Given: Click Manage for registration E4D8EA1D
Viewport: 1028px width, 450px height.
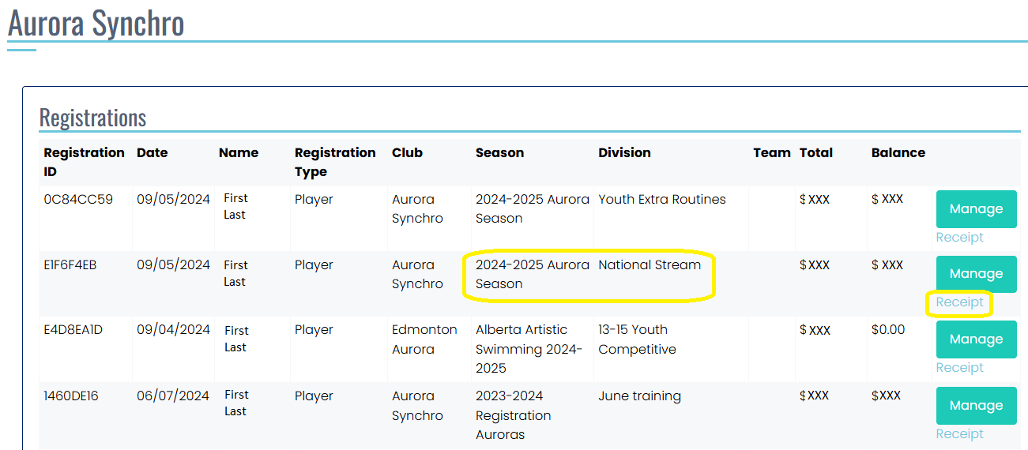Looking at the screenshot, I should [x=976, y=339].
